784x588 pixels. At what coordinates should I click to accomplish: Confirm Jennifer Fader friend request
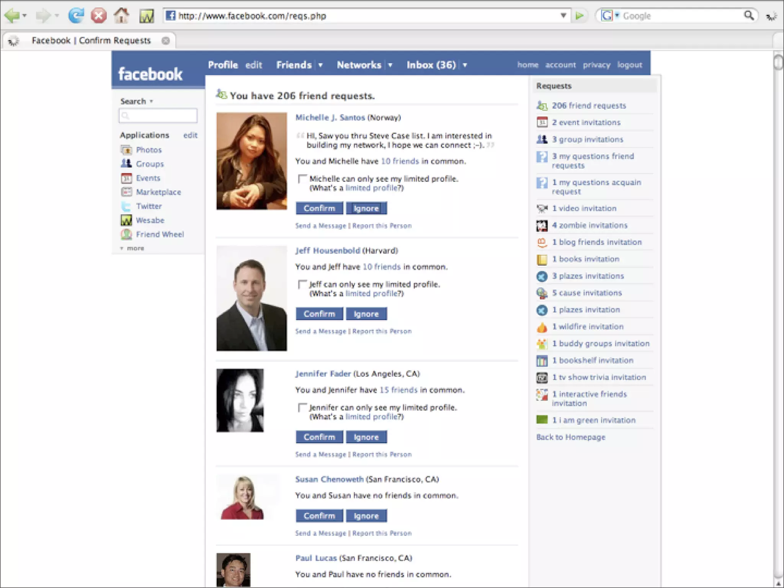319,437
